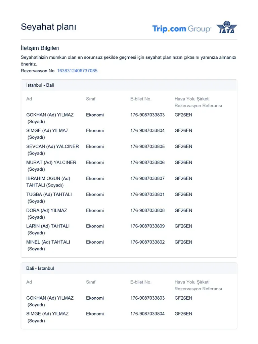Screen dimensions: 258x344
Task: Select passenger MINEL TAHTALI's name
Action: [48, 242]
